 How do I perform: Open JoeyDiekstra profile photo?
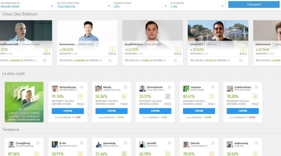pyautogui.click(x=153, y=31)
